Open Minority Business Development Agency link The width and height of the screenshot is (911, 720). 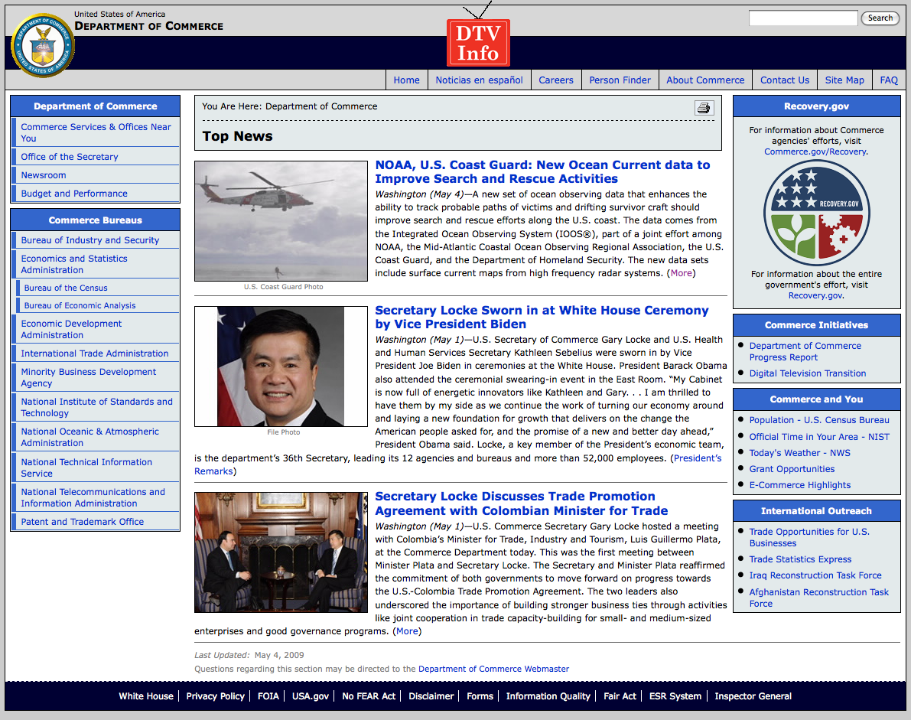coord(89,378)
